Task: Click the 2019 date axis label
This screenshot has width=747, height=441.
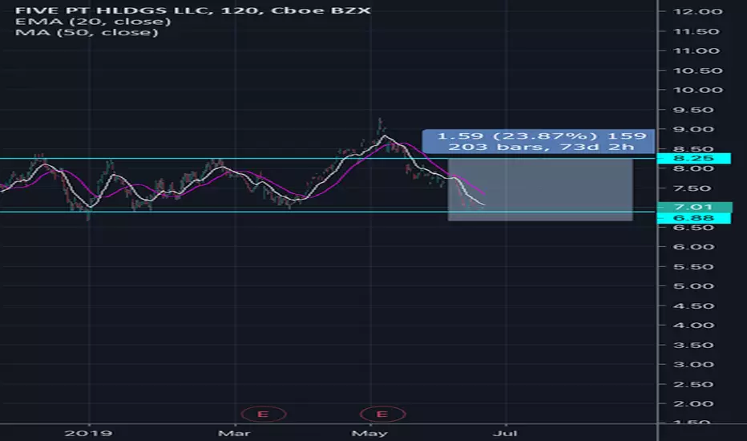Action: [x=89, y=433]
